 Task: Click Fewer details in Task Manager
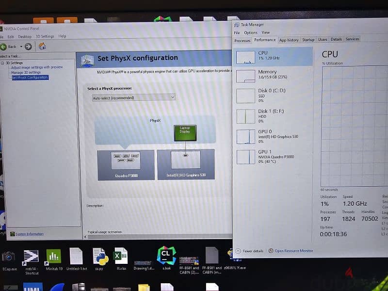tap(253, 251)
